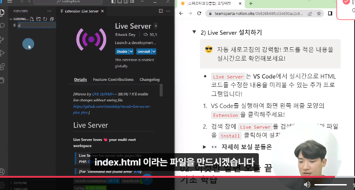
Task: Click the browser Back button
Action: 181,13
